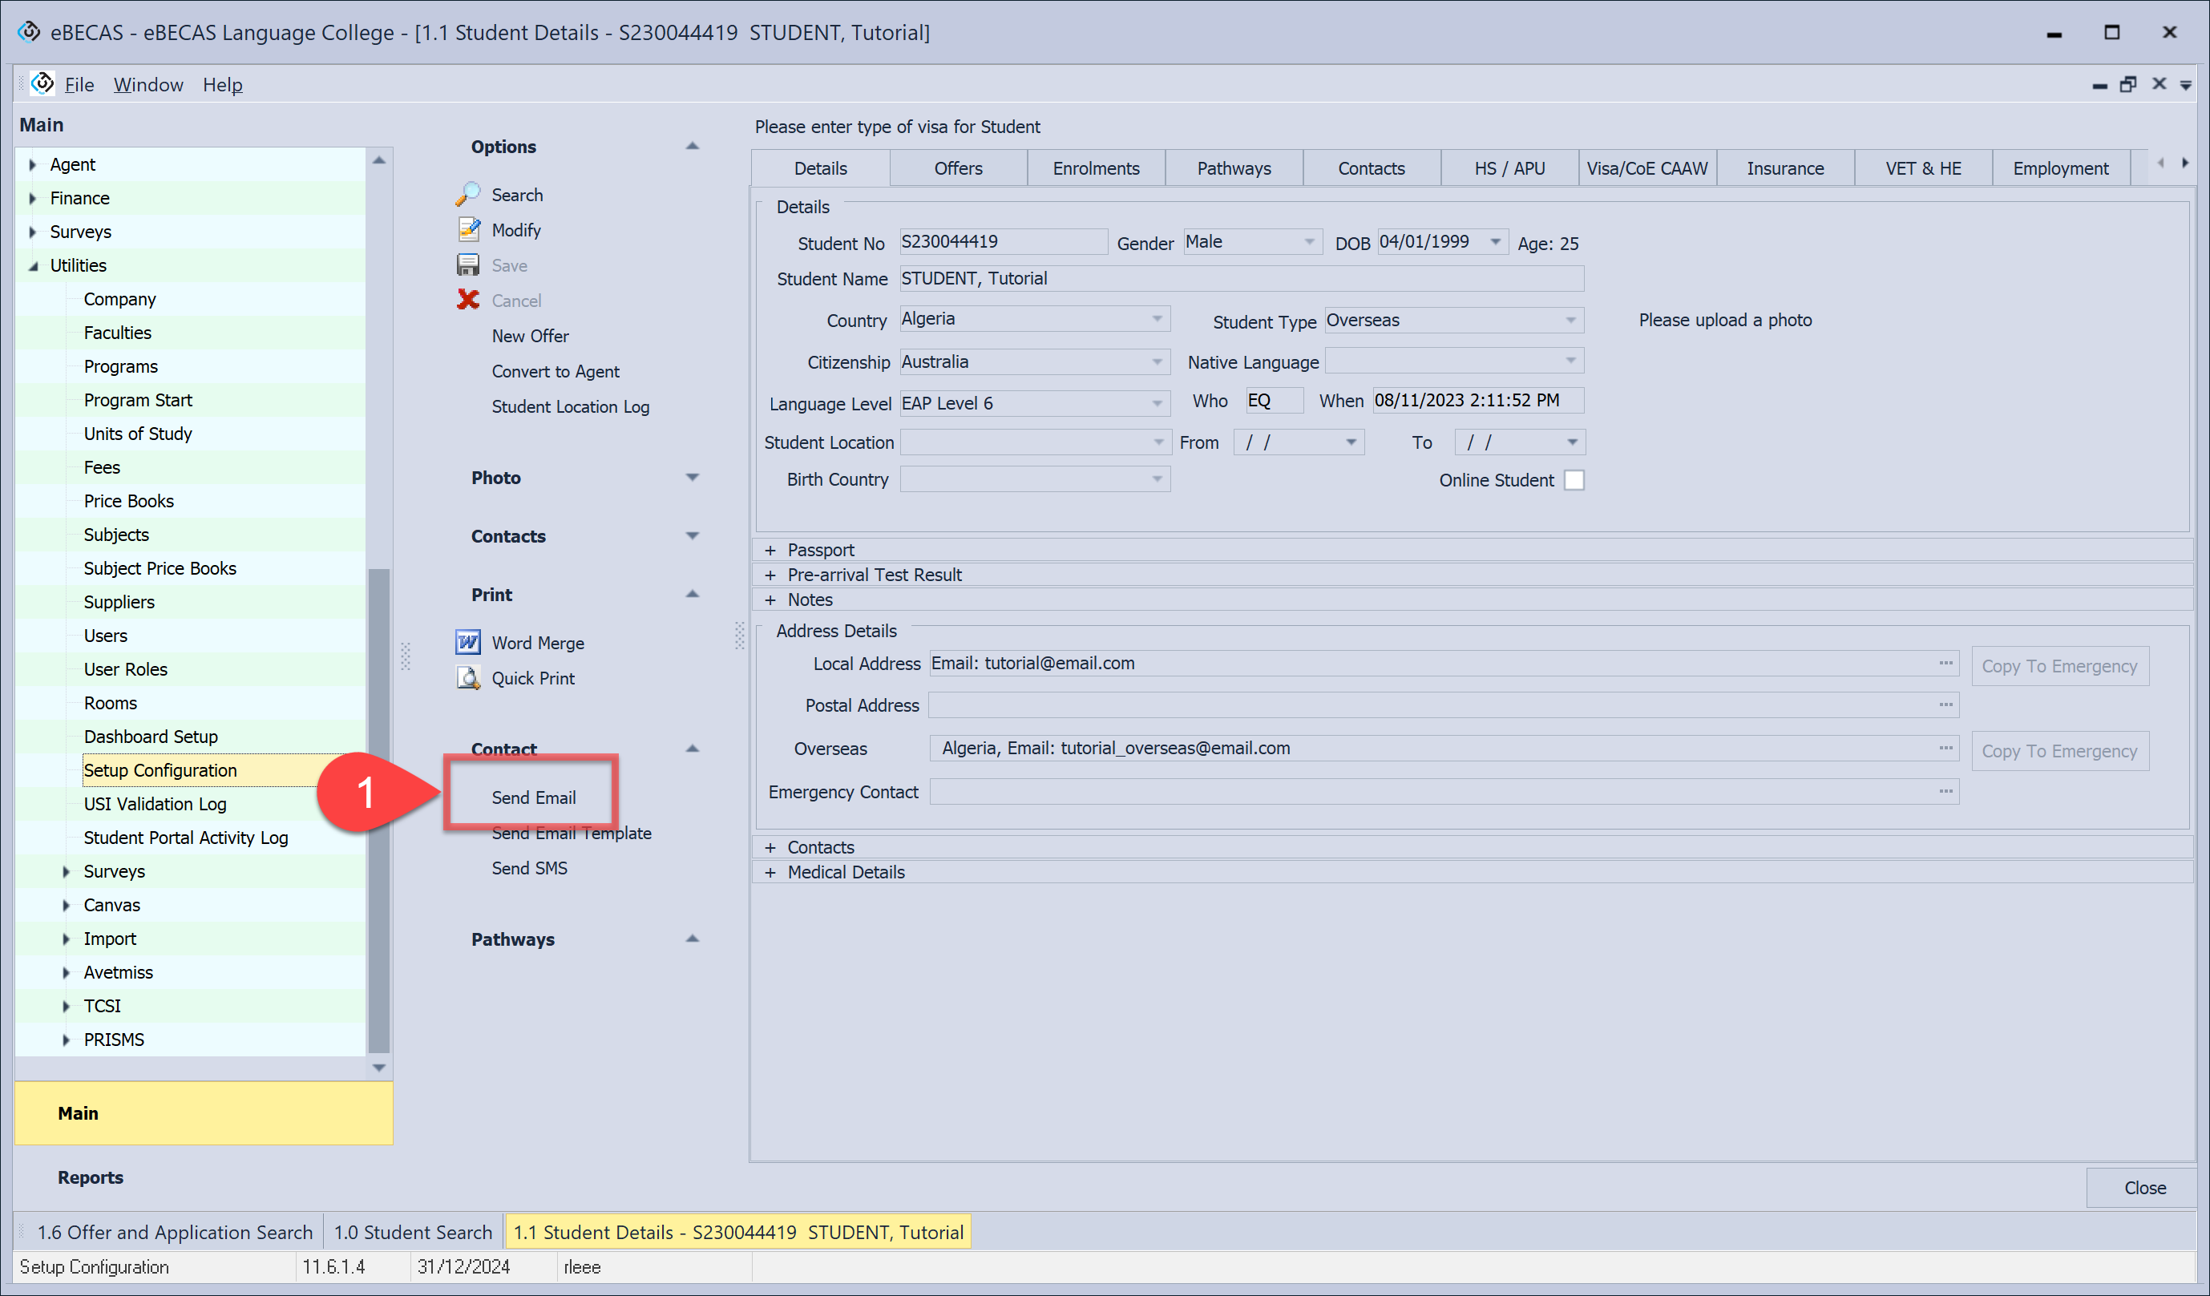Image resolution: width=2210 pixels, height=1296 pixels.
Task: Click the Modify pencil icon
Action: [x=468, y=230]
